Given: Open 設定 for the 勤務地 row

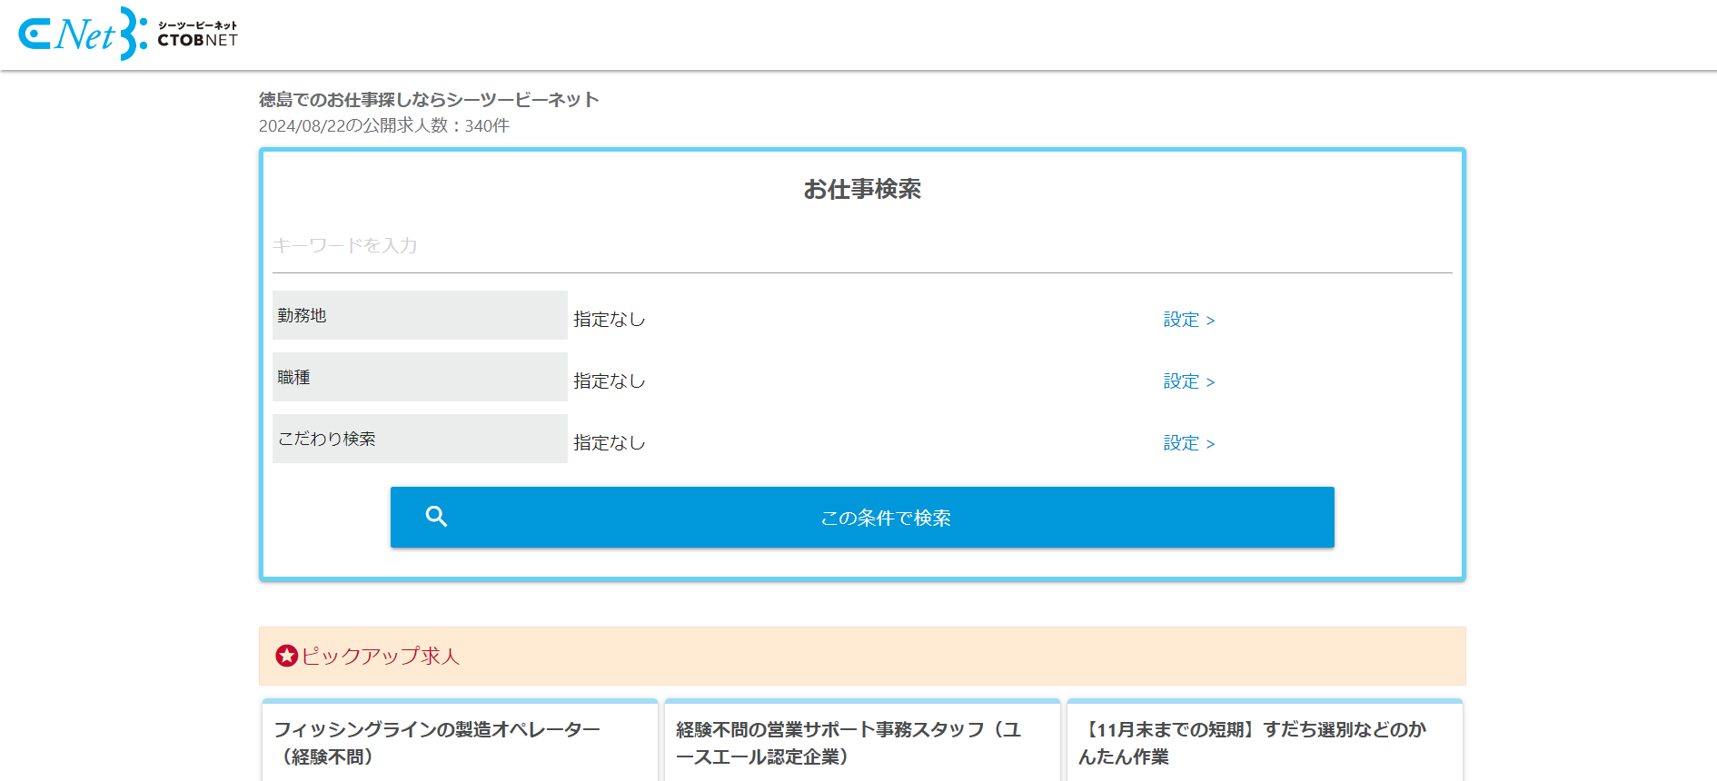Looking at the screenshot, I should tap(1188, 320).
